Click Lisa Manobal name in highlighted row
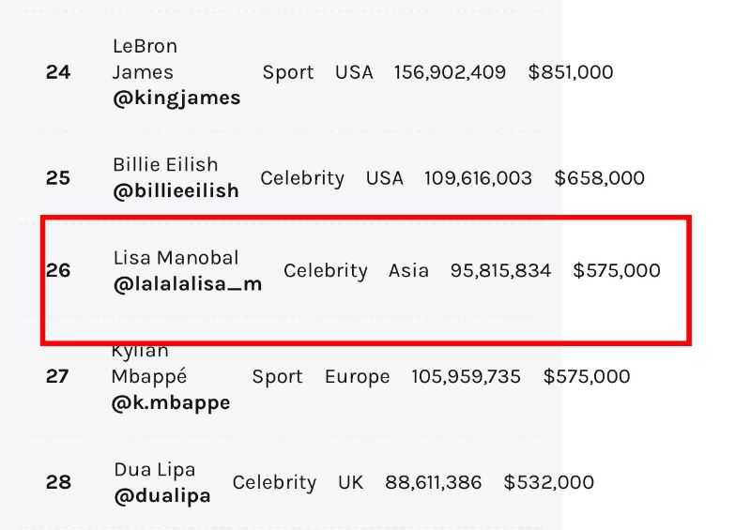Viewport: 751px width, 530px height. [x=176, y=258]
